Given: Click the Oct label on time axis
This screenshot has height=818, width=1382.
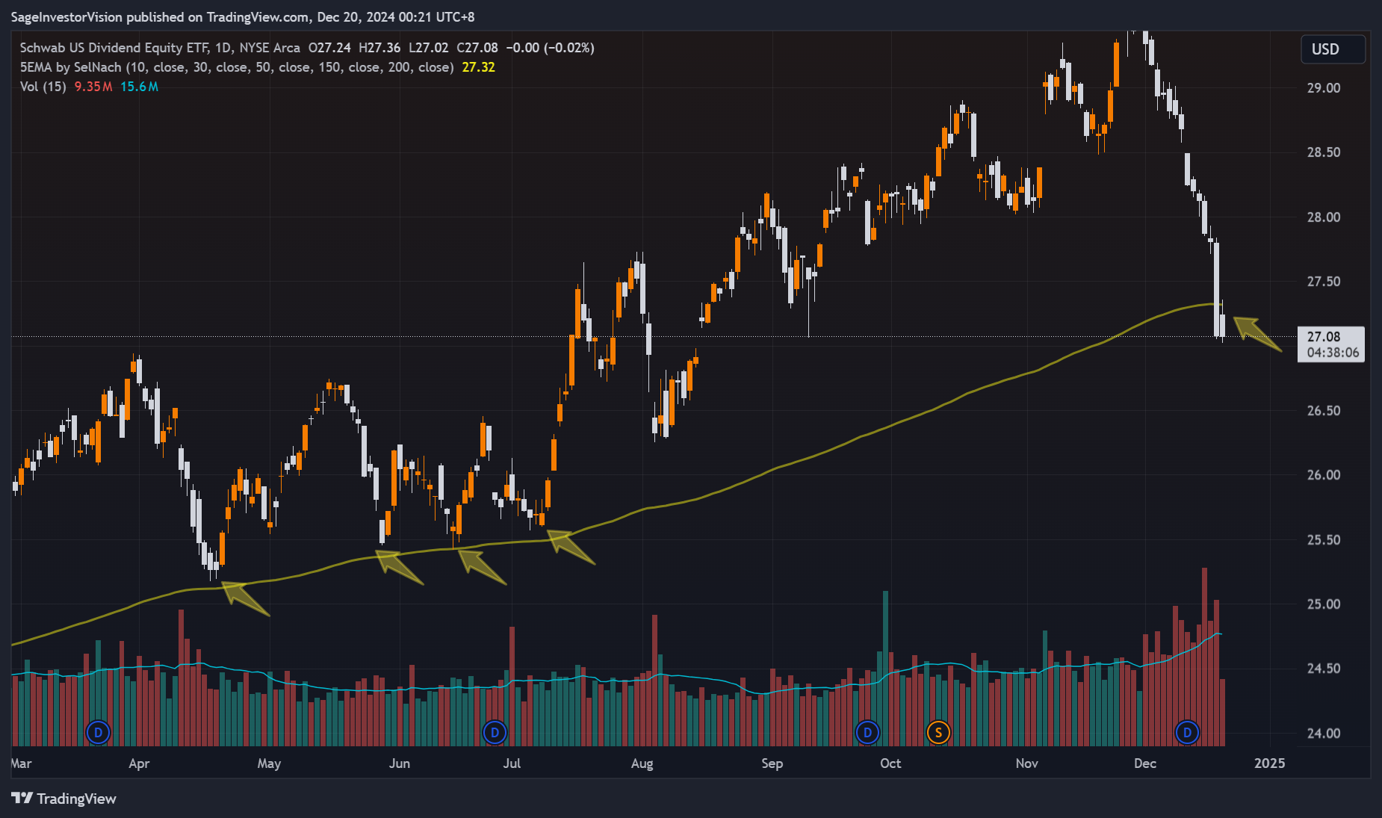Looking at the screenshot, I should (890, 763).
